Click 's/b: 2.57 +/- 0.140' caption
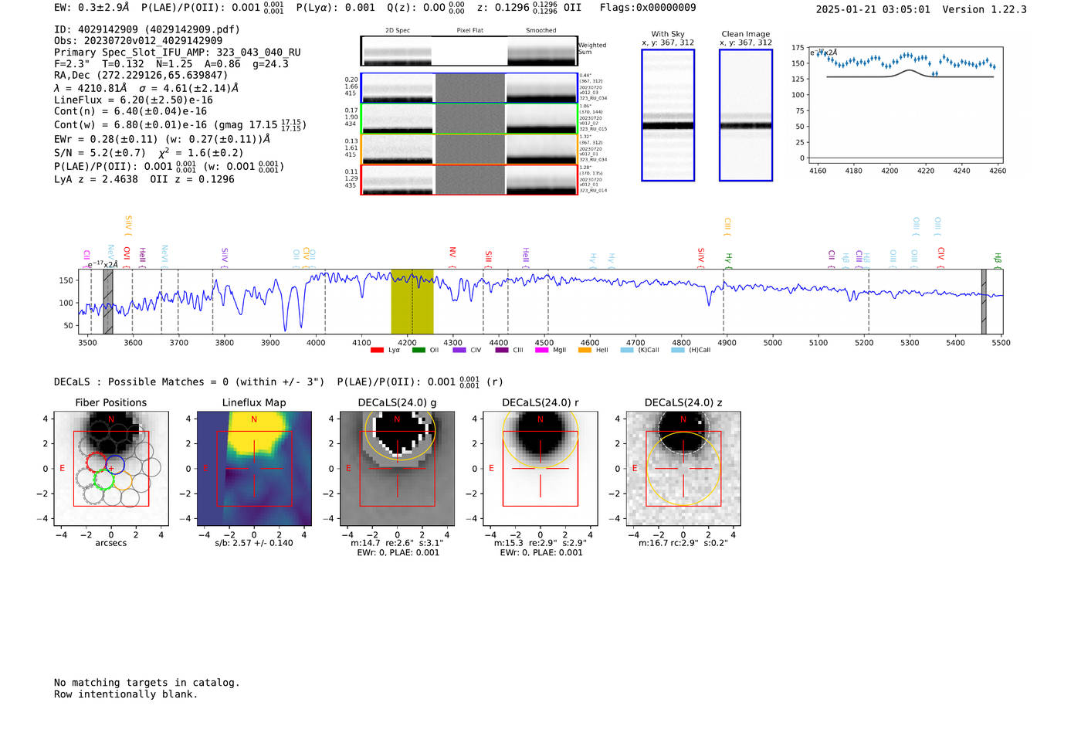Screen dimensions: 1081x736 [x=254, y=543]
